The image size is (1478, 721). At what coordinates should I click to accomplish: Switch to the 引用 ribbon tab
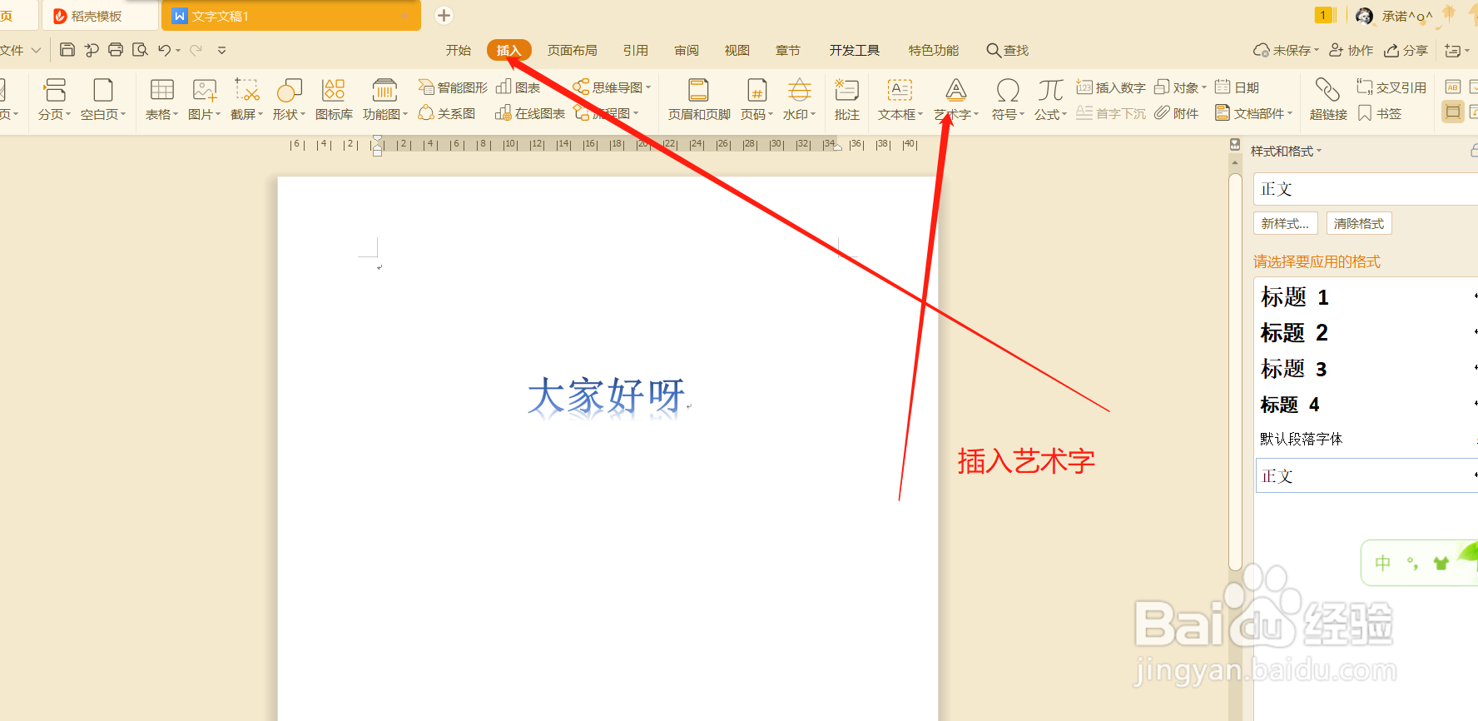635,50
